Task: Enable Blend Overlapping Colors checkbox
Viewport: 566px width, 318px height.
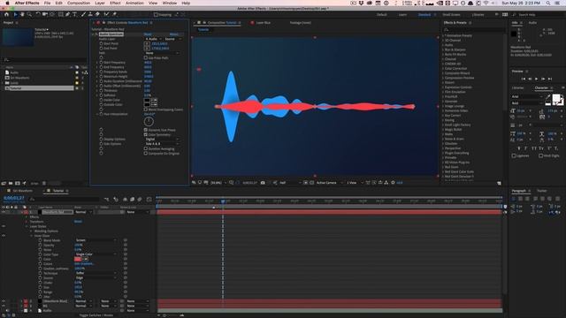Action: (146, 110)
